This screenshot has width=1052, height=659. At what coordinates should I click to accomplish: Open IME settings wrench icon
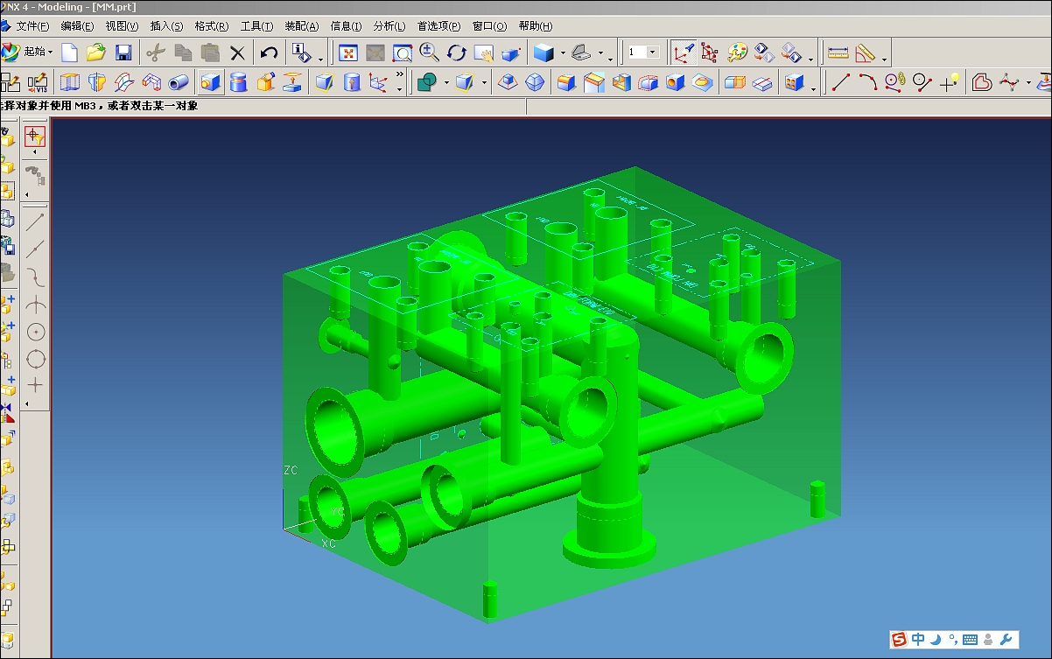(x=1006, y=640)
